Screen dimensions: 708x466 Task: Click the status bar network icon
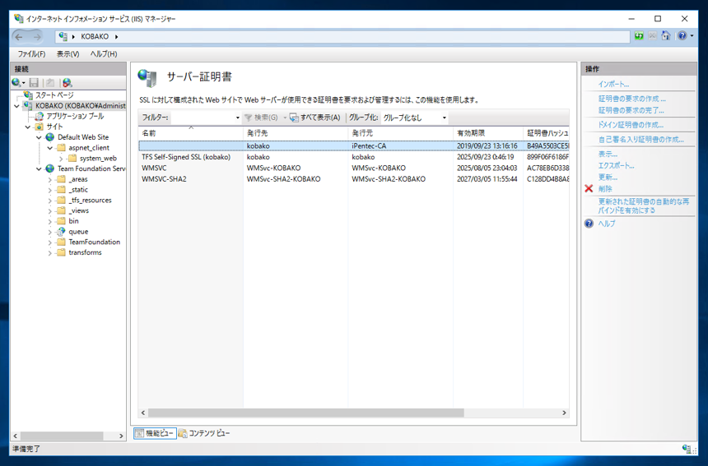687,449
